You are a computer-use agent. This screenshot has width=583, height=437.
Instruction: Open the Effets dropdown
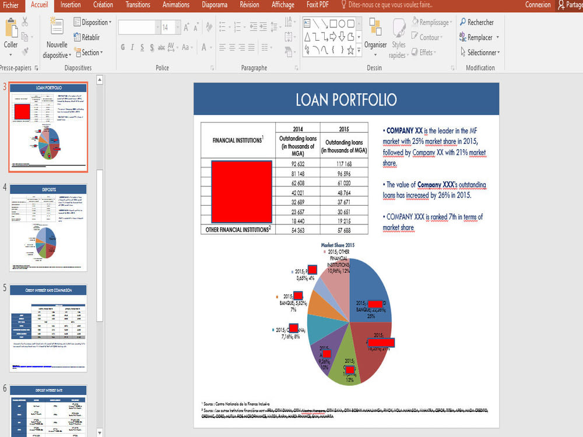coord(423,52)
